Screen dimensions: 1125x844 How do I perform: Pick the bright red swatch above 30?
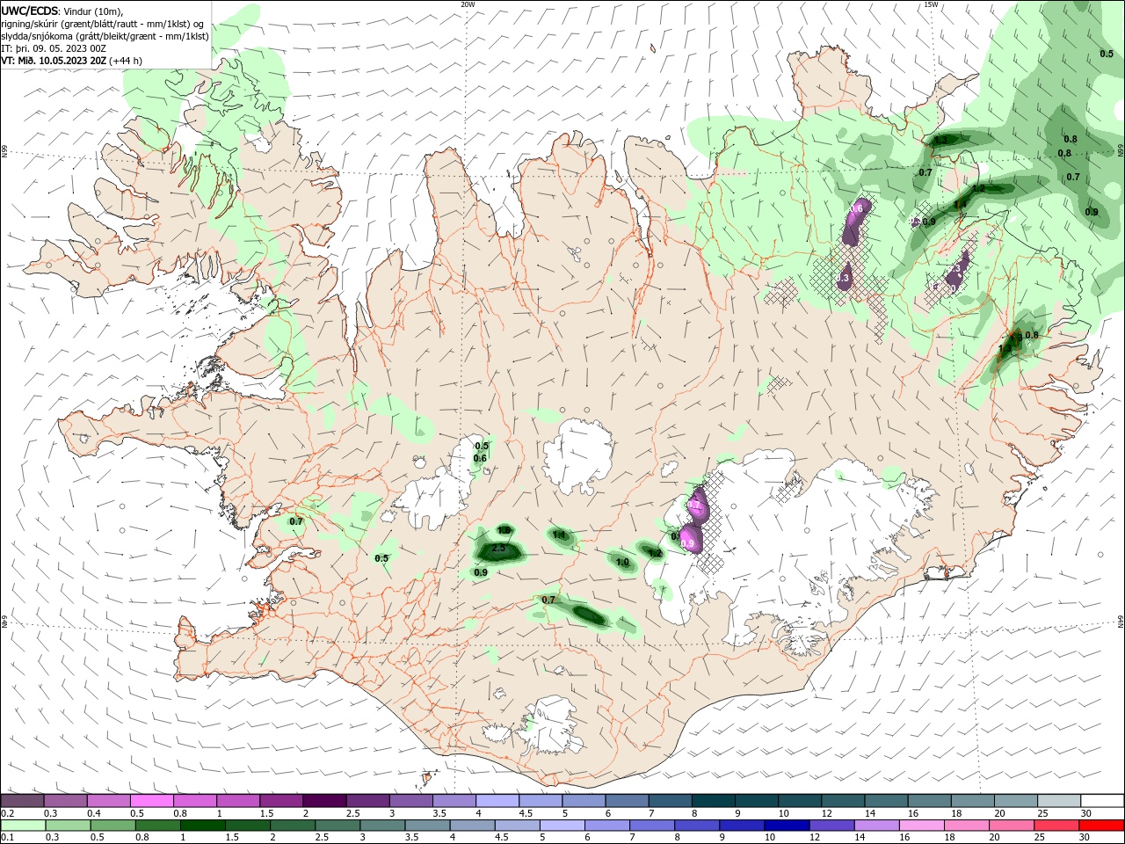[1100, 826]
